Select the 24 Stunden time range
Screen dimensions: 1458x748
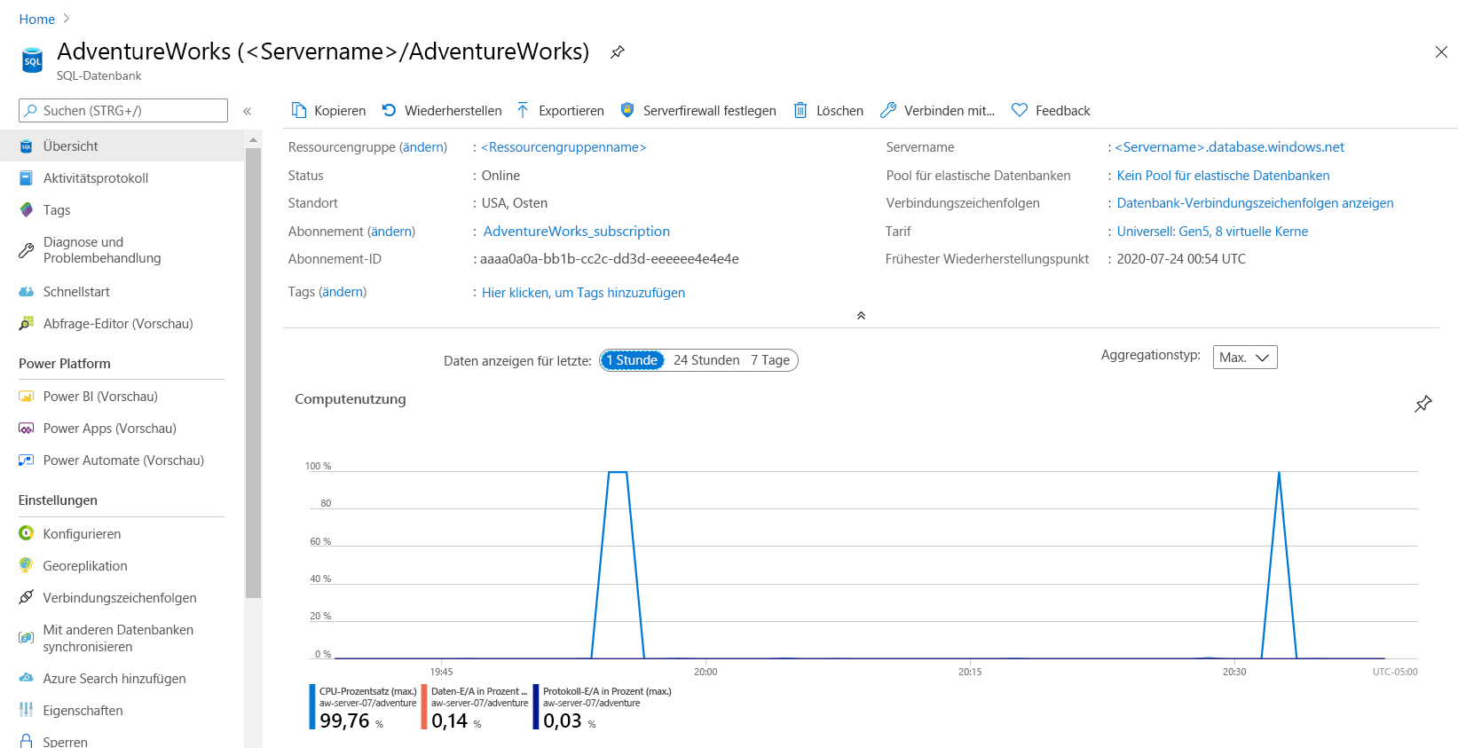[x=706, y=360]
